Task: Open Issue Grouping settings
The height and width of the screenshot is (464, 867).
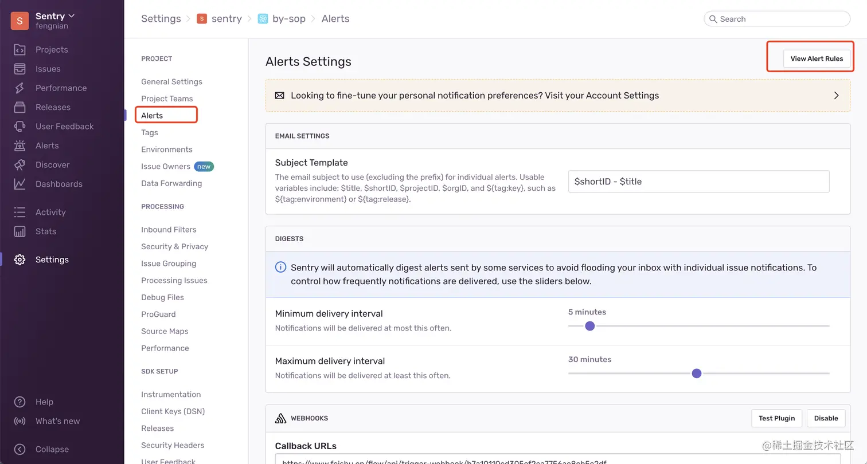Action: click(169, 264)
